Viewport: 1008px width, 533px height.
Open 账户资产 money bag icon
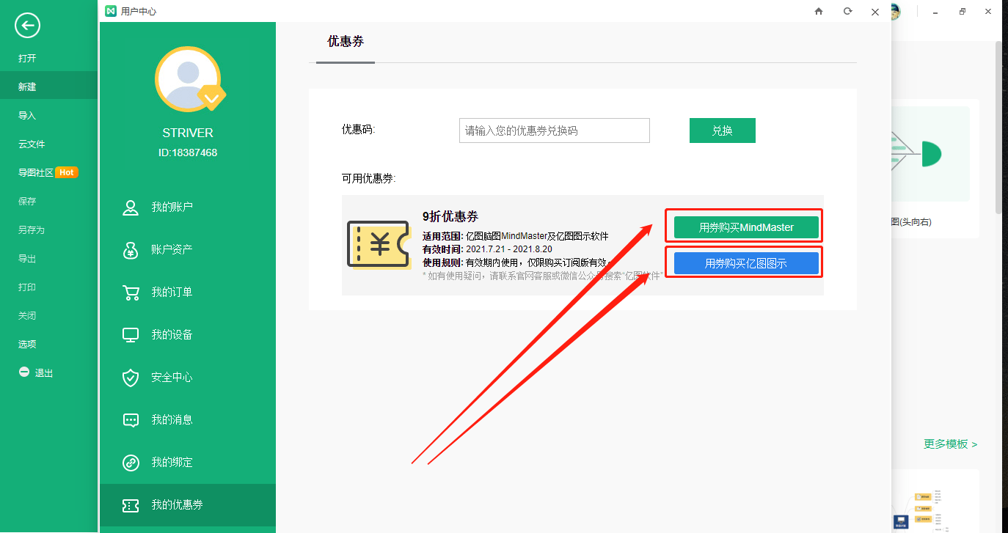(131, 249)
